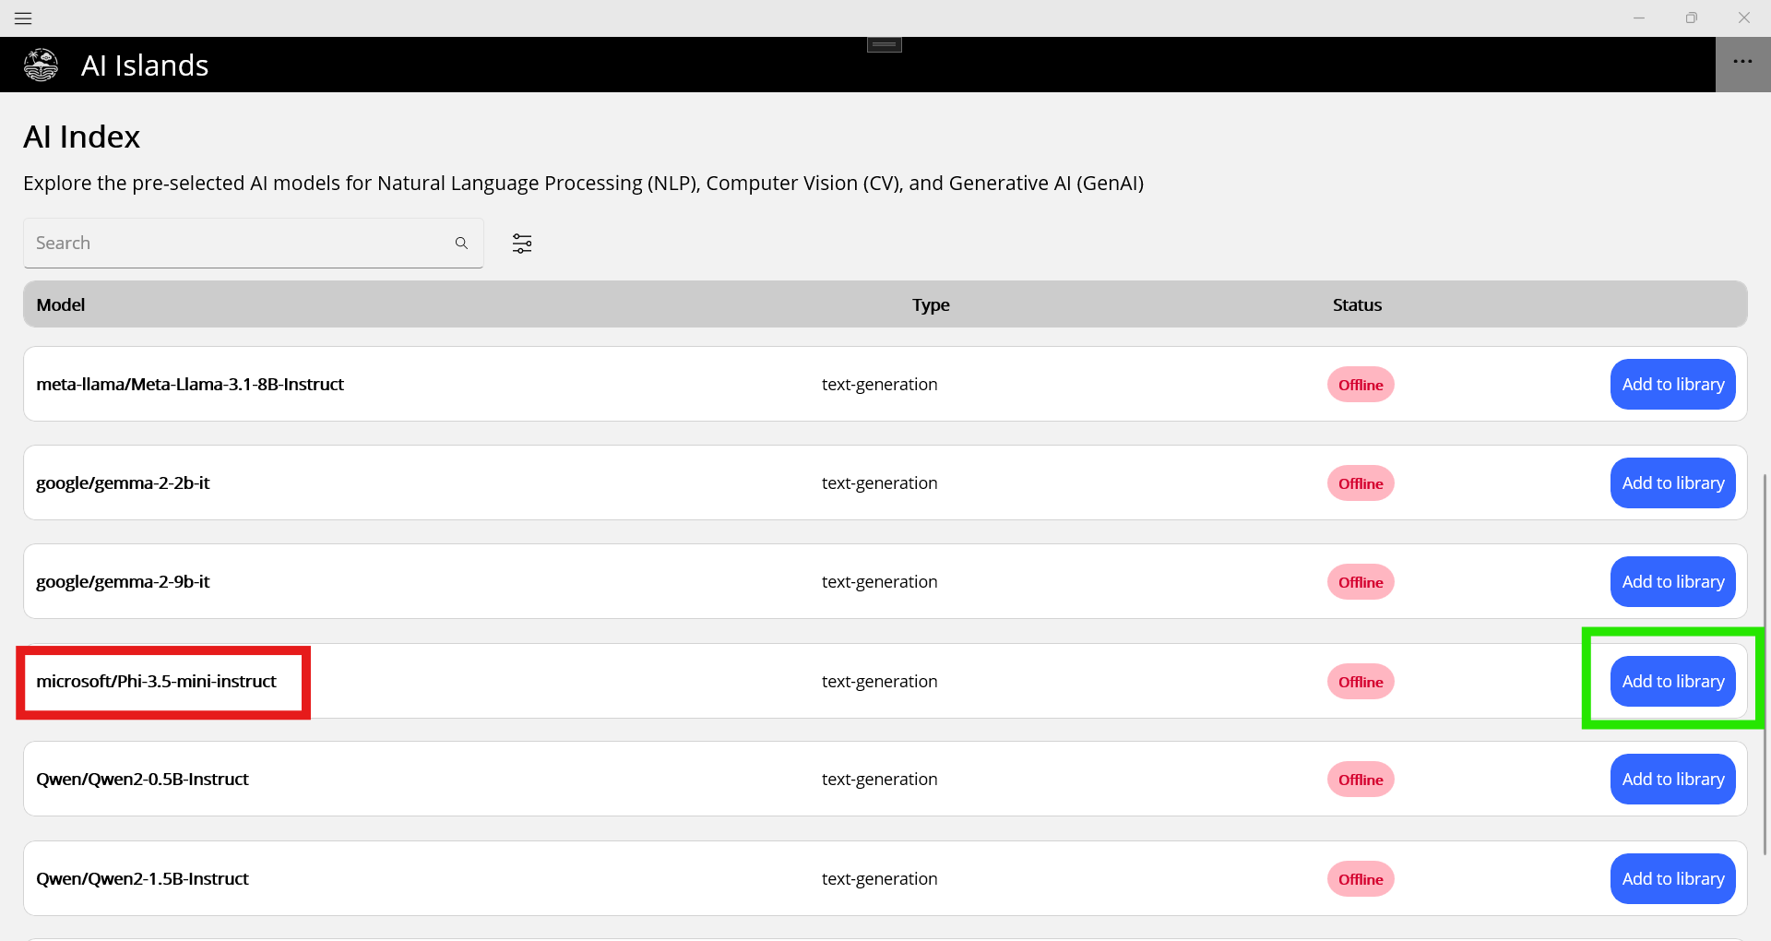Click Offline status badge for gemma-2-2b-it
Screen dimensions: 1771x941
click(x=1361, y=483)
